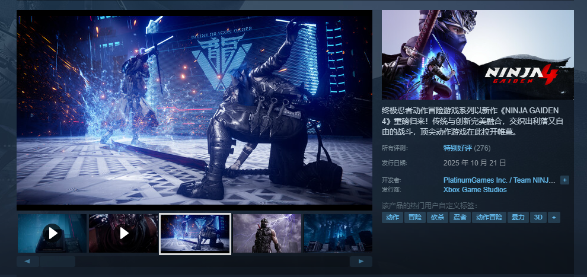Click the right scroll arrow under thumbnails
The width and height of the screenshot is (587, 277).
pyautogui.click(x=361, y=262)
